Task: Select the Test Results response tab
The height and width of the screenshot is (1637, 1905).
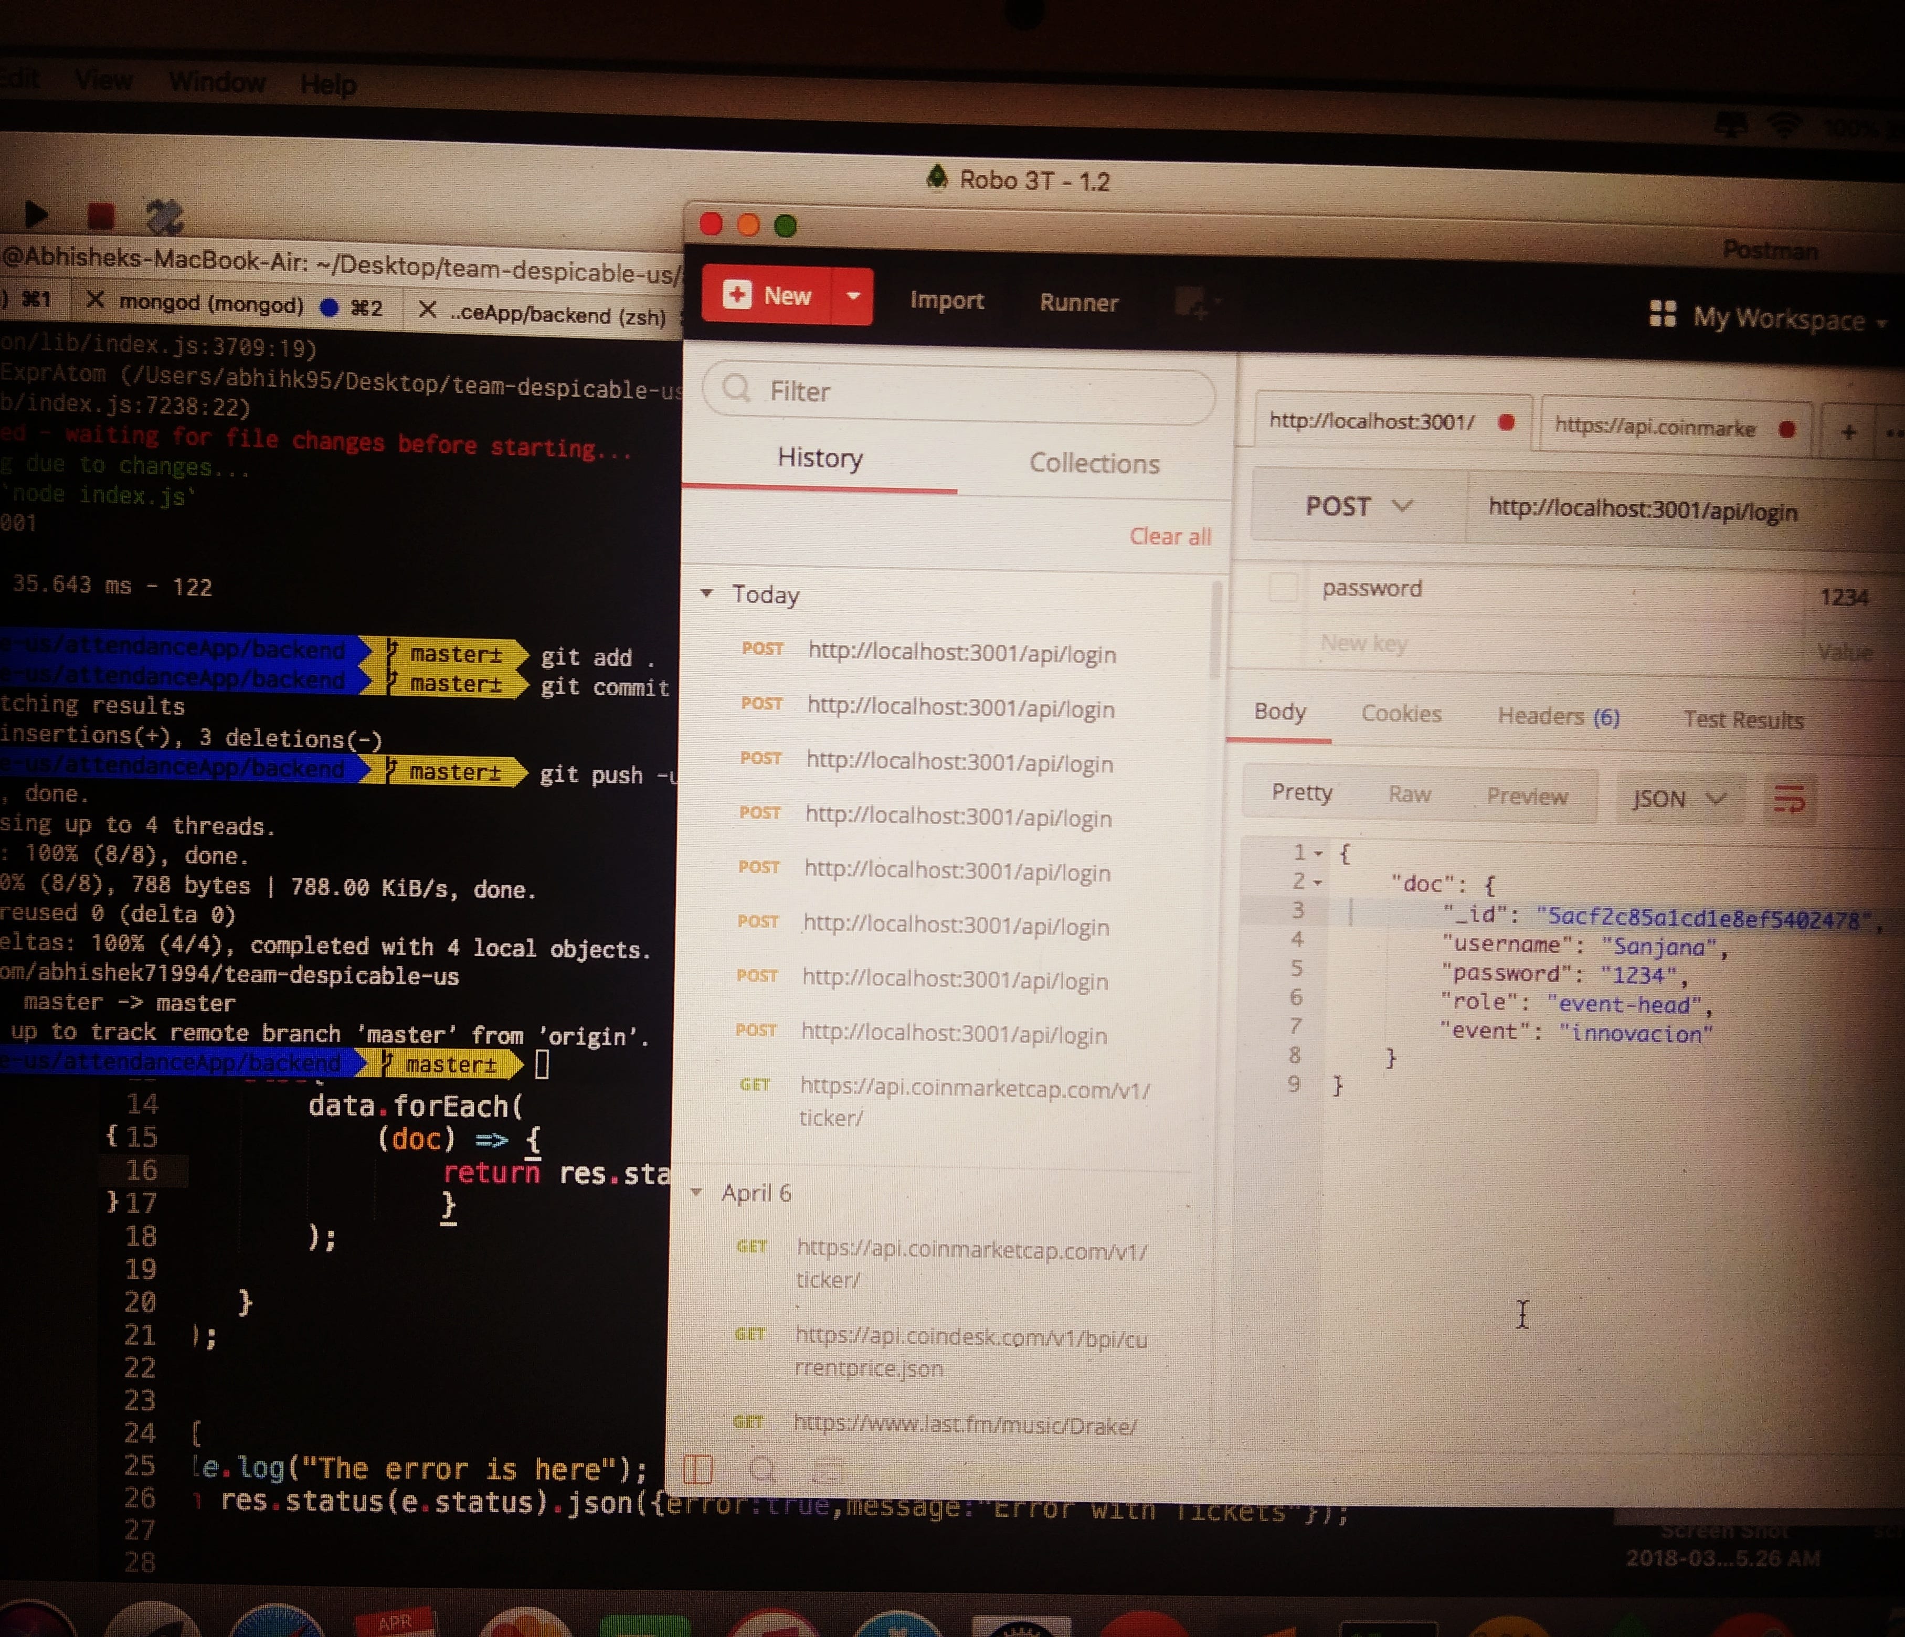Action: (x=1743, y=720)
